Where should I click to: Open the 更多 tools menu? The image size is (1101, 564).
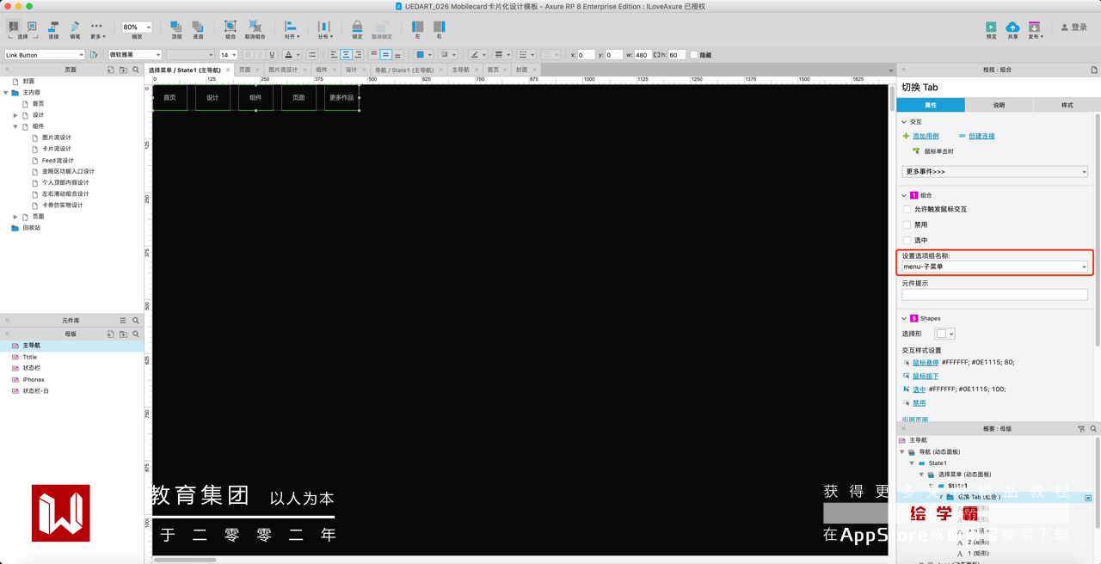tap(96, 29)
